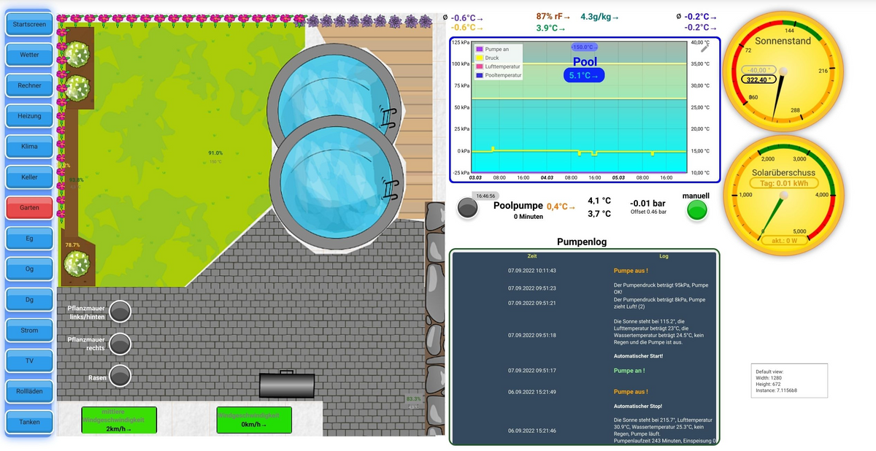Toggle the gray Poolpumpe round switch
The image size is (876, 451).
click(468, 209)
